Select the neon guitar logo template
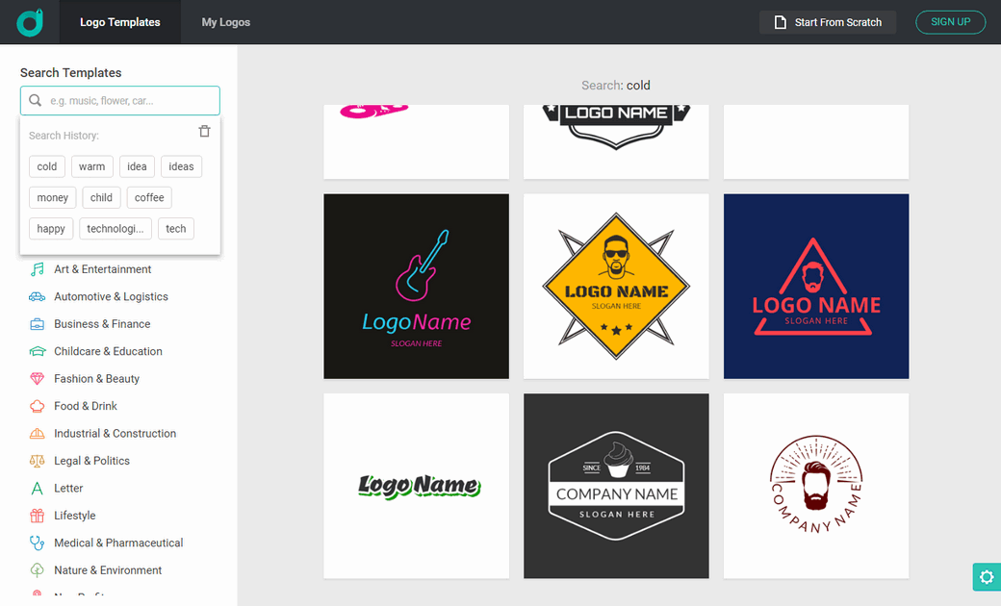This screenshot has height=606, width=1001. click(x=416, y=287)
